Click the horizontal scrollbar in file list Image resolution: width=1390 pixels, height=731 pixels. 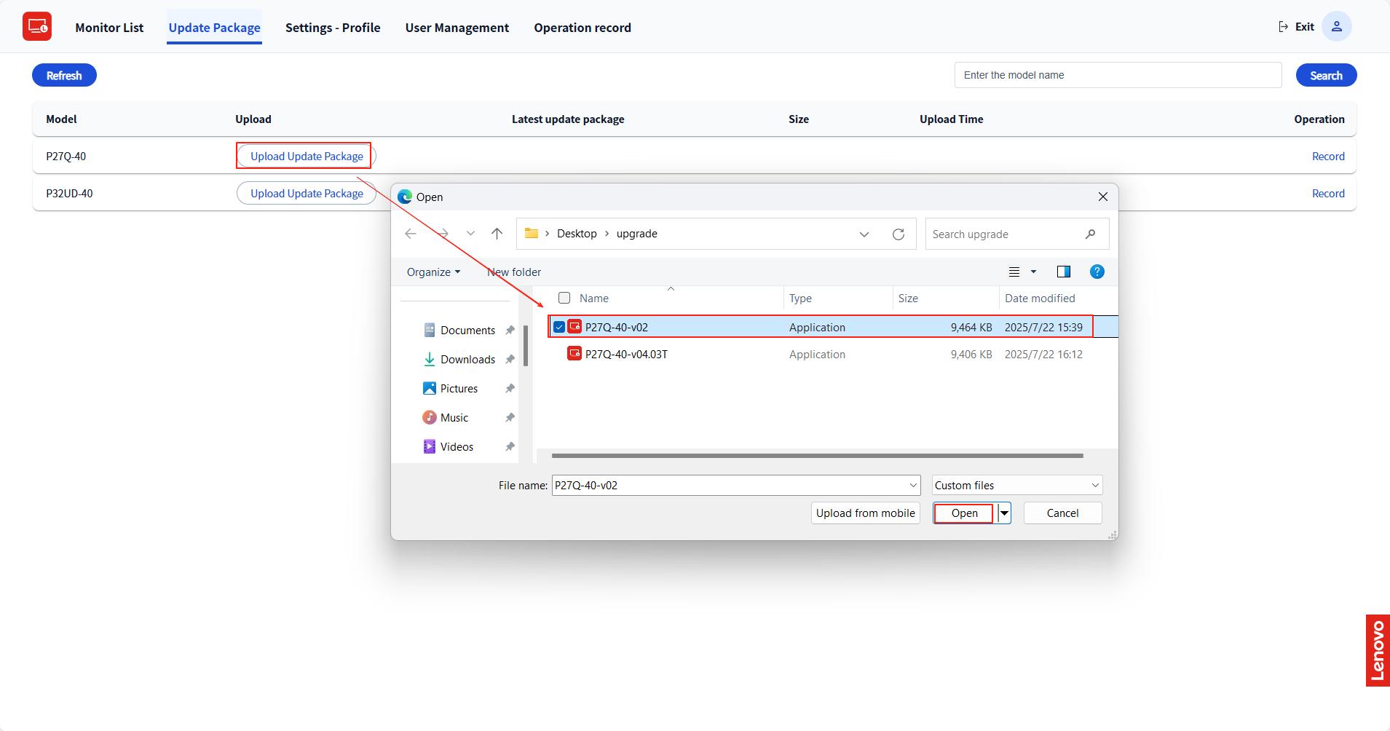tap(817, 456)
